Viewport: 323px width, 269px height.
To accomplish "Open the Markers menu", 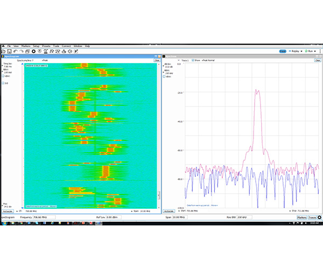I will coord(25,46).
